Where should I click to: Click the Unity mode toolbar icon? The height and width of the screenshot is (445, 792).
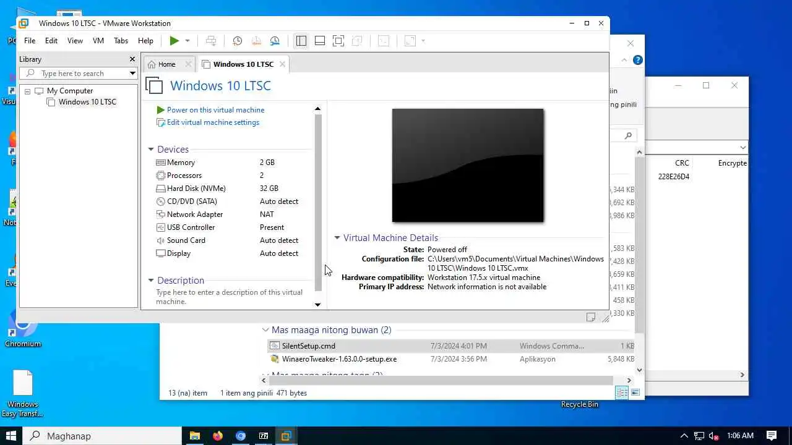tap(357, 41)
